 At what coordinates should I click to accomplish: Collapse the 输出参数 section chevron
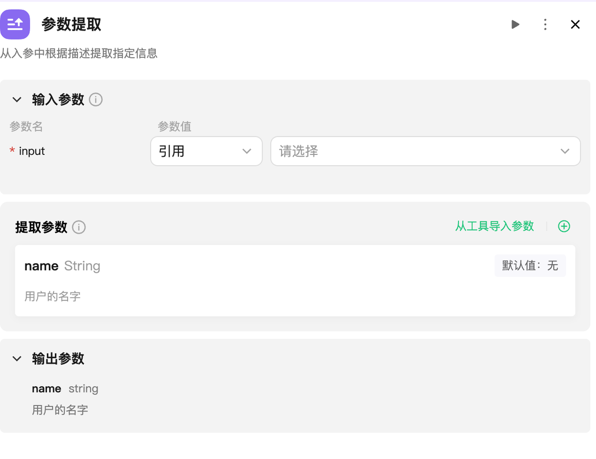click(x=17, y=359)
